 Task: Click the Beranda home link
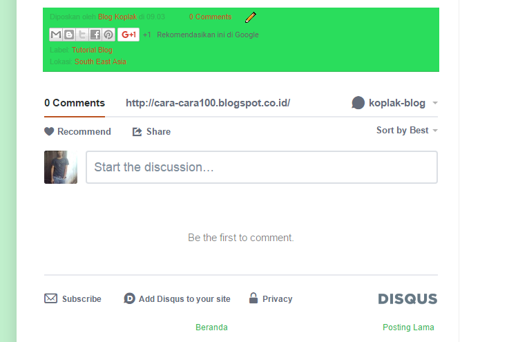[x=211, y=327]
